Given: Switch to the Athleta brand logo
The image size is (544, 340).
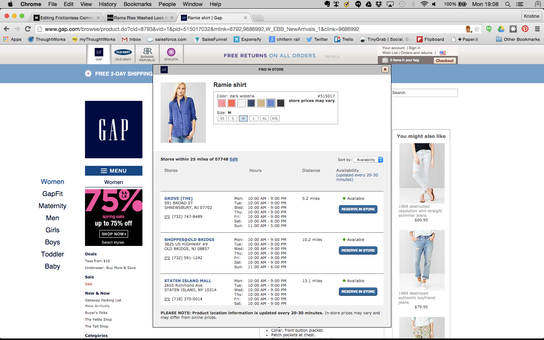Looking at the screenshot, I should pyautogui.click(x=171, y=54).
